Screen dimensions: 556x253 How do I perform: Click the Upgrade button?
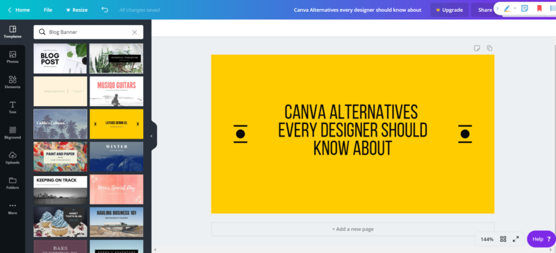(449, 10)
